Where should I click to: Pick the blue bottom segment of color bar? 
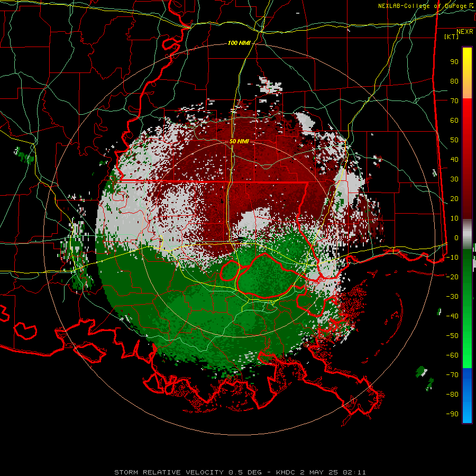pos(467,395)
